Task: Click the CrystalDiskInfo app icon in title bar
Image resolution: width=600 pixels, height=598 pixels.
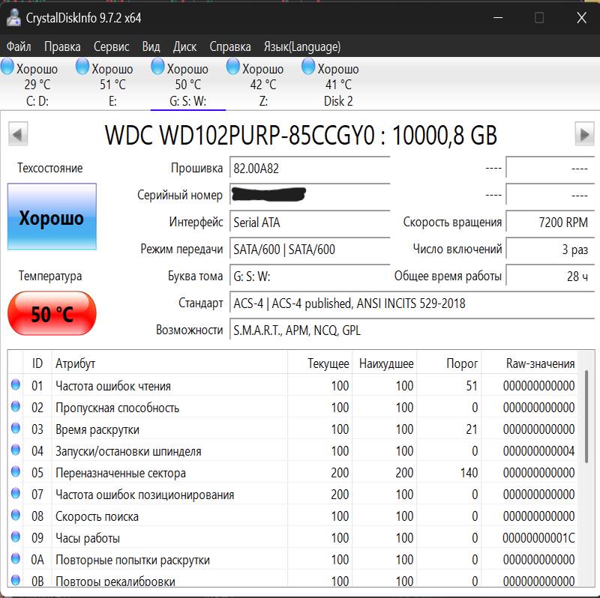Action: coord(13,17)
